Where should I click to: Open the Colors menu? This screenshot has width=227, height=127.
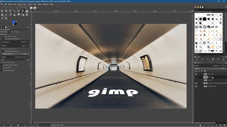point(30,4)
